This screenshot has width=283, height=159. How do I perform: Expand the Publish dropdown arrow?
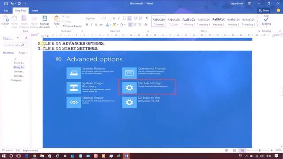click(x=5, y=27)
